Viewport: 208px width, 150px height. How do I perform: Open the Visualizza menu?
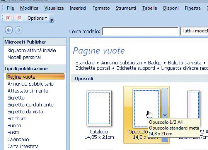click(54, 8)
